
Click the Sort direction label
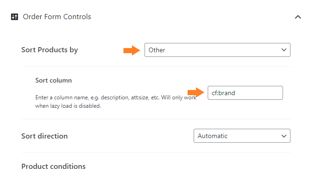pyautogui.click(x=44, y=136)
